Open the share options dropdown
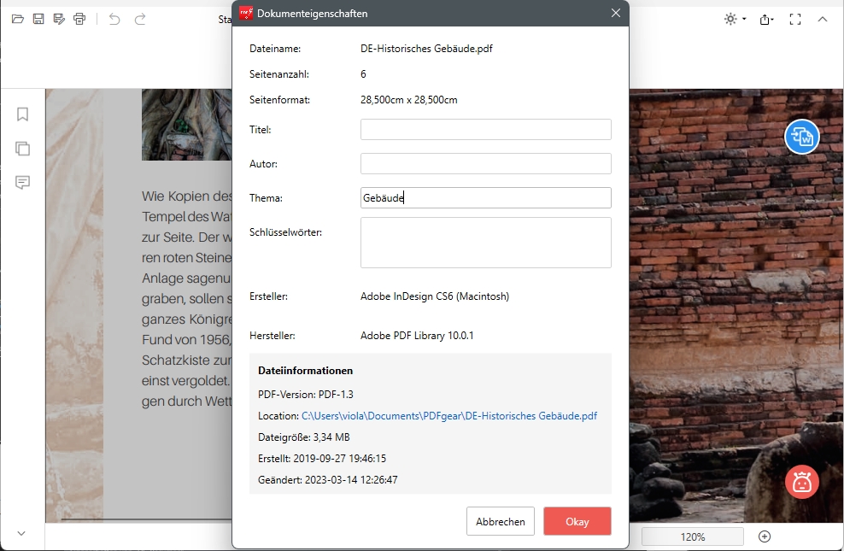 click(x=766, y=19)
